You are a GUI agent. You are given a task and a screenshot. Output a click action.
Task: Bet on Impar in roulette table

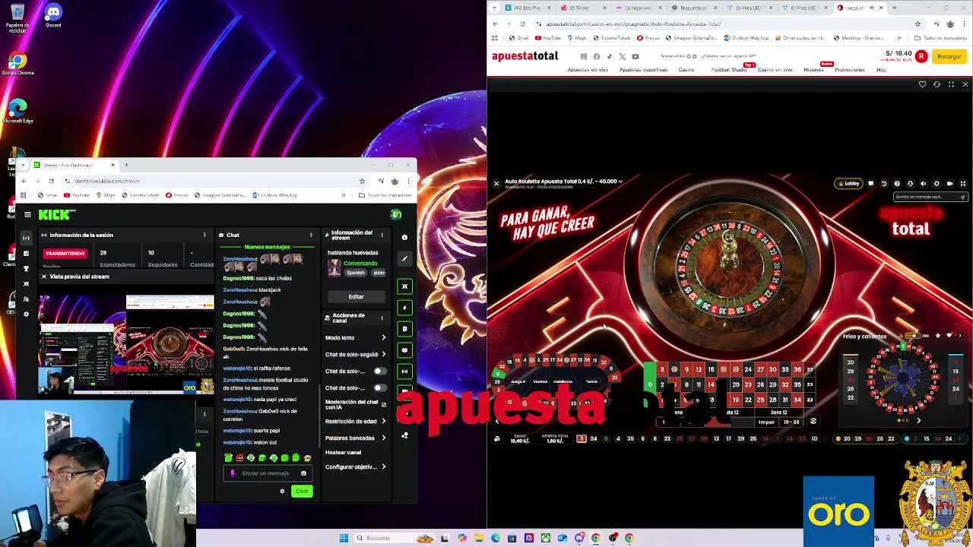[x=766, y=422]
